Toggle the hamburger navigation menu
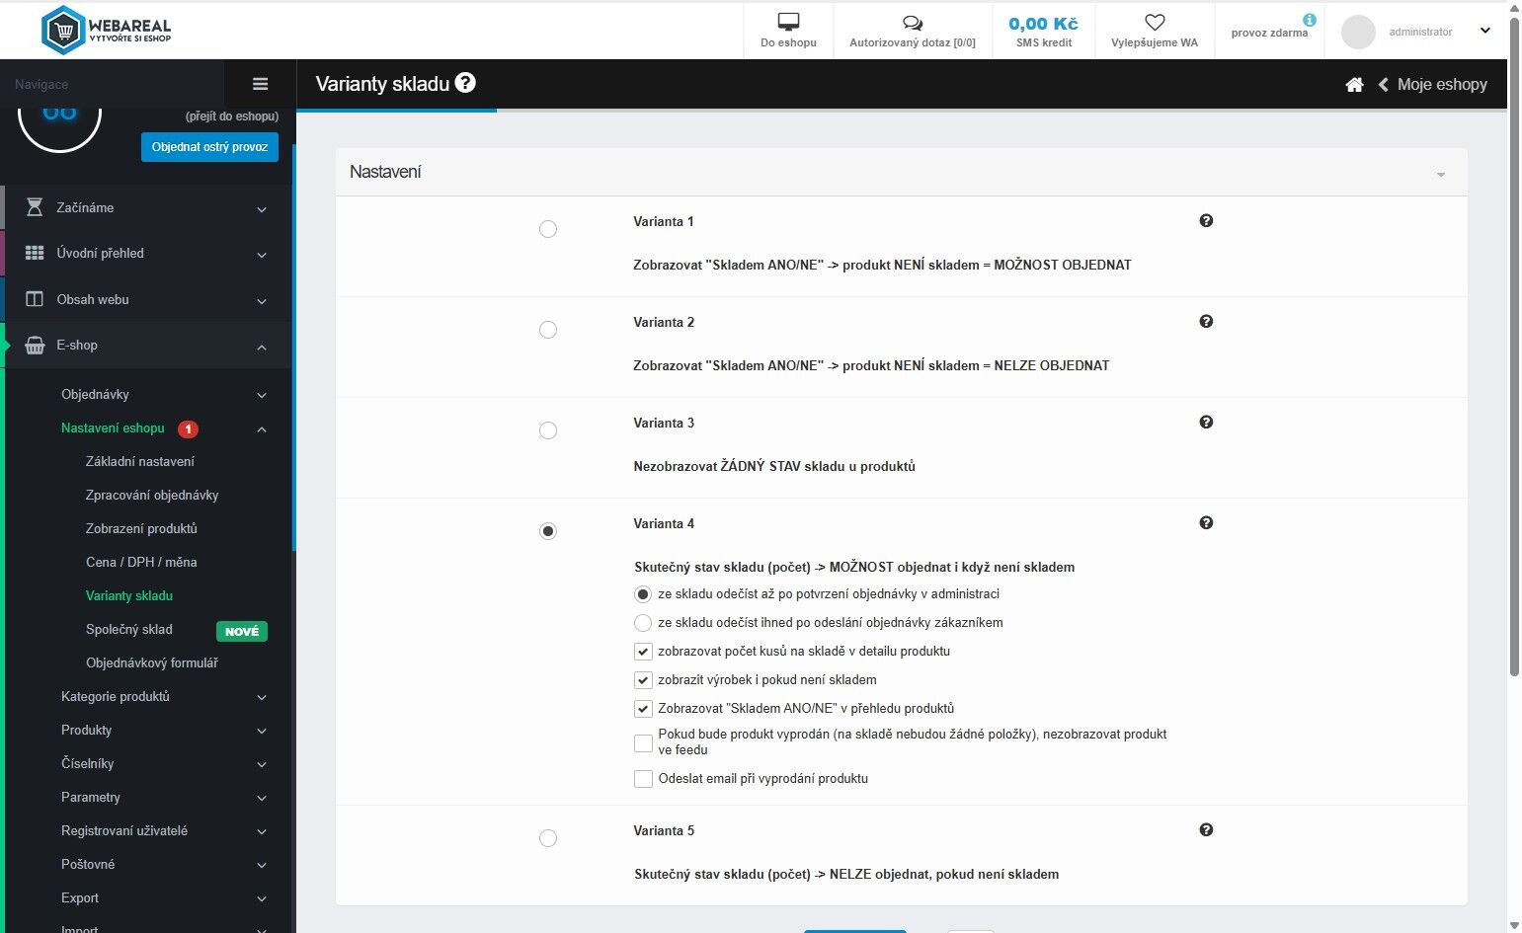1522x933 pixels. [261, 84]
